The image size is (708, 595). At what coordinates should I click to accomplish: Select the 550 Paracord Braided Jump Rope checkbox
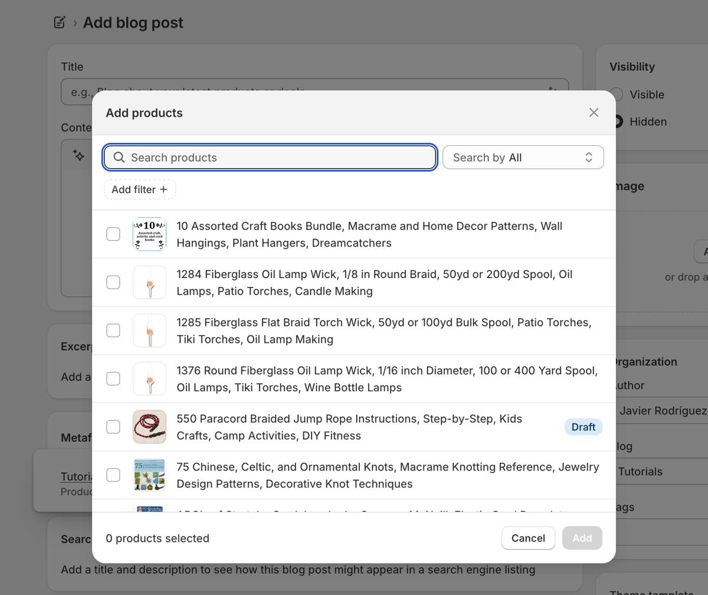point(113,427)
